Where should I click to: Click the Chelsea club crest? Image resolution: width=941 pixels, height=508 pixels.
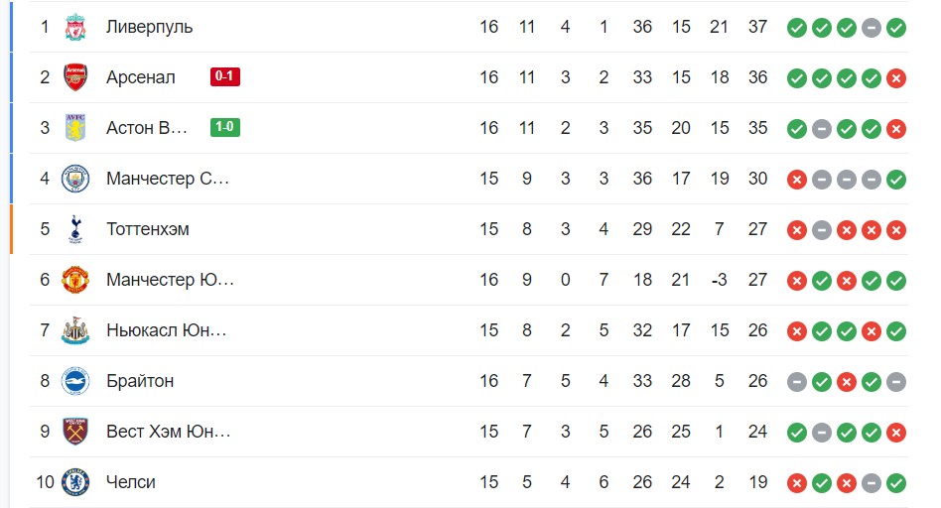75,482
